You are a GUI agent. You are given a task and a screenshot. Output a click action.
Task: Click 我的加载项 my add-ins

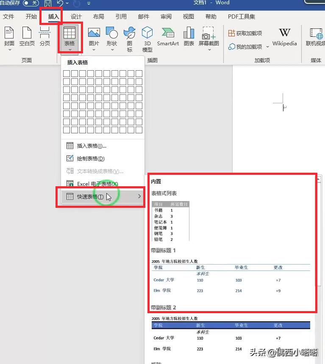point(245,47)
